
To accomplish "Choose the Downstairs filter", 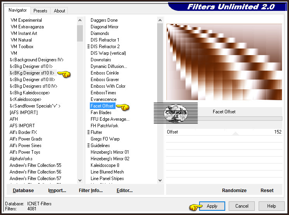I will tap(101, 60).
